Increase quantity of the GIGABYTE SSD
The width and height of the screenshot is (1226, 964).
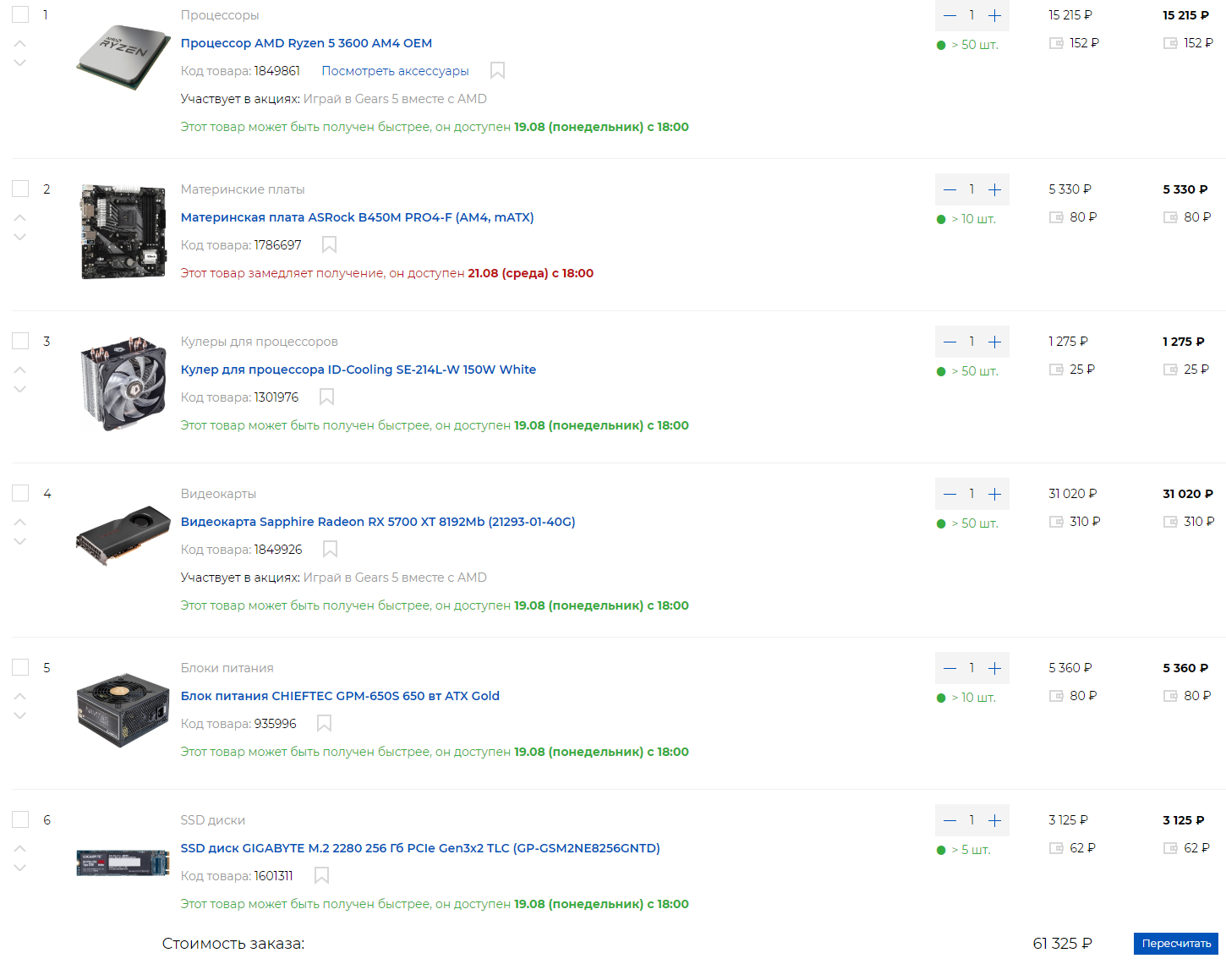coord(995,820)
